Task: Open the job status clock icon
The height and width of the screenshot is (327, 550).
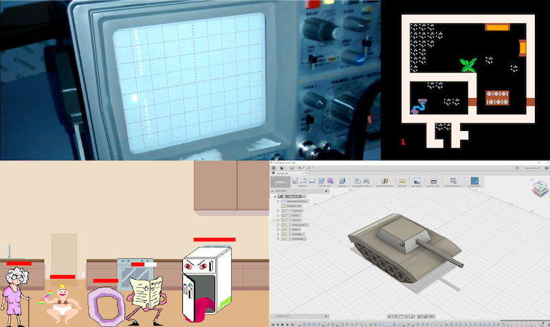Action: tap(518, 168)
